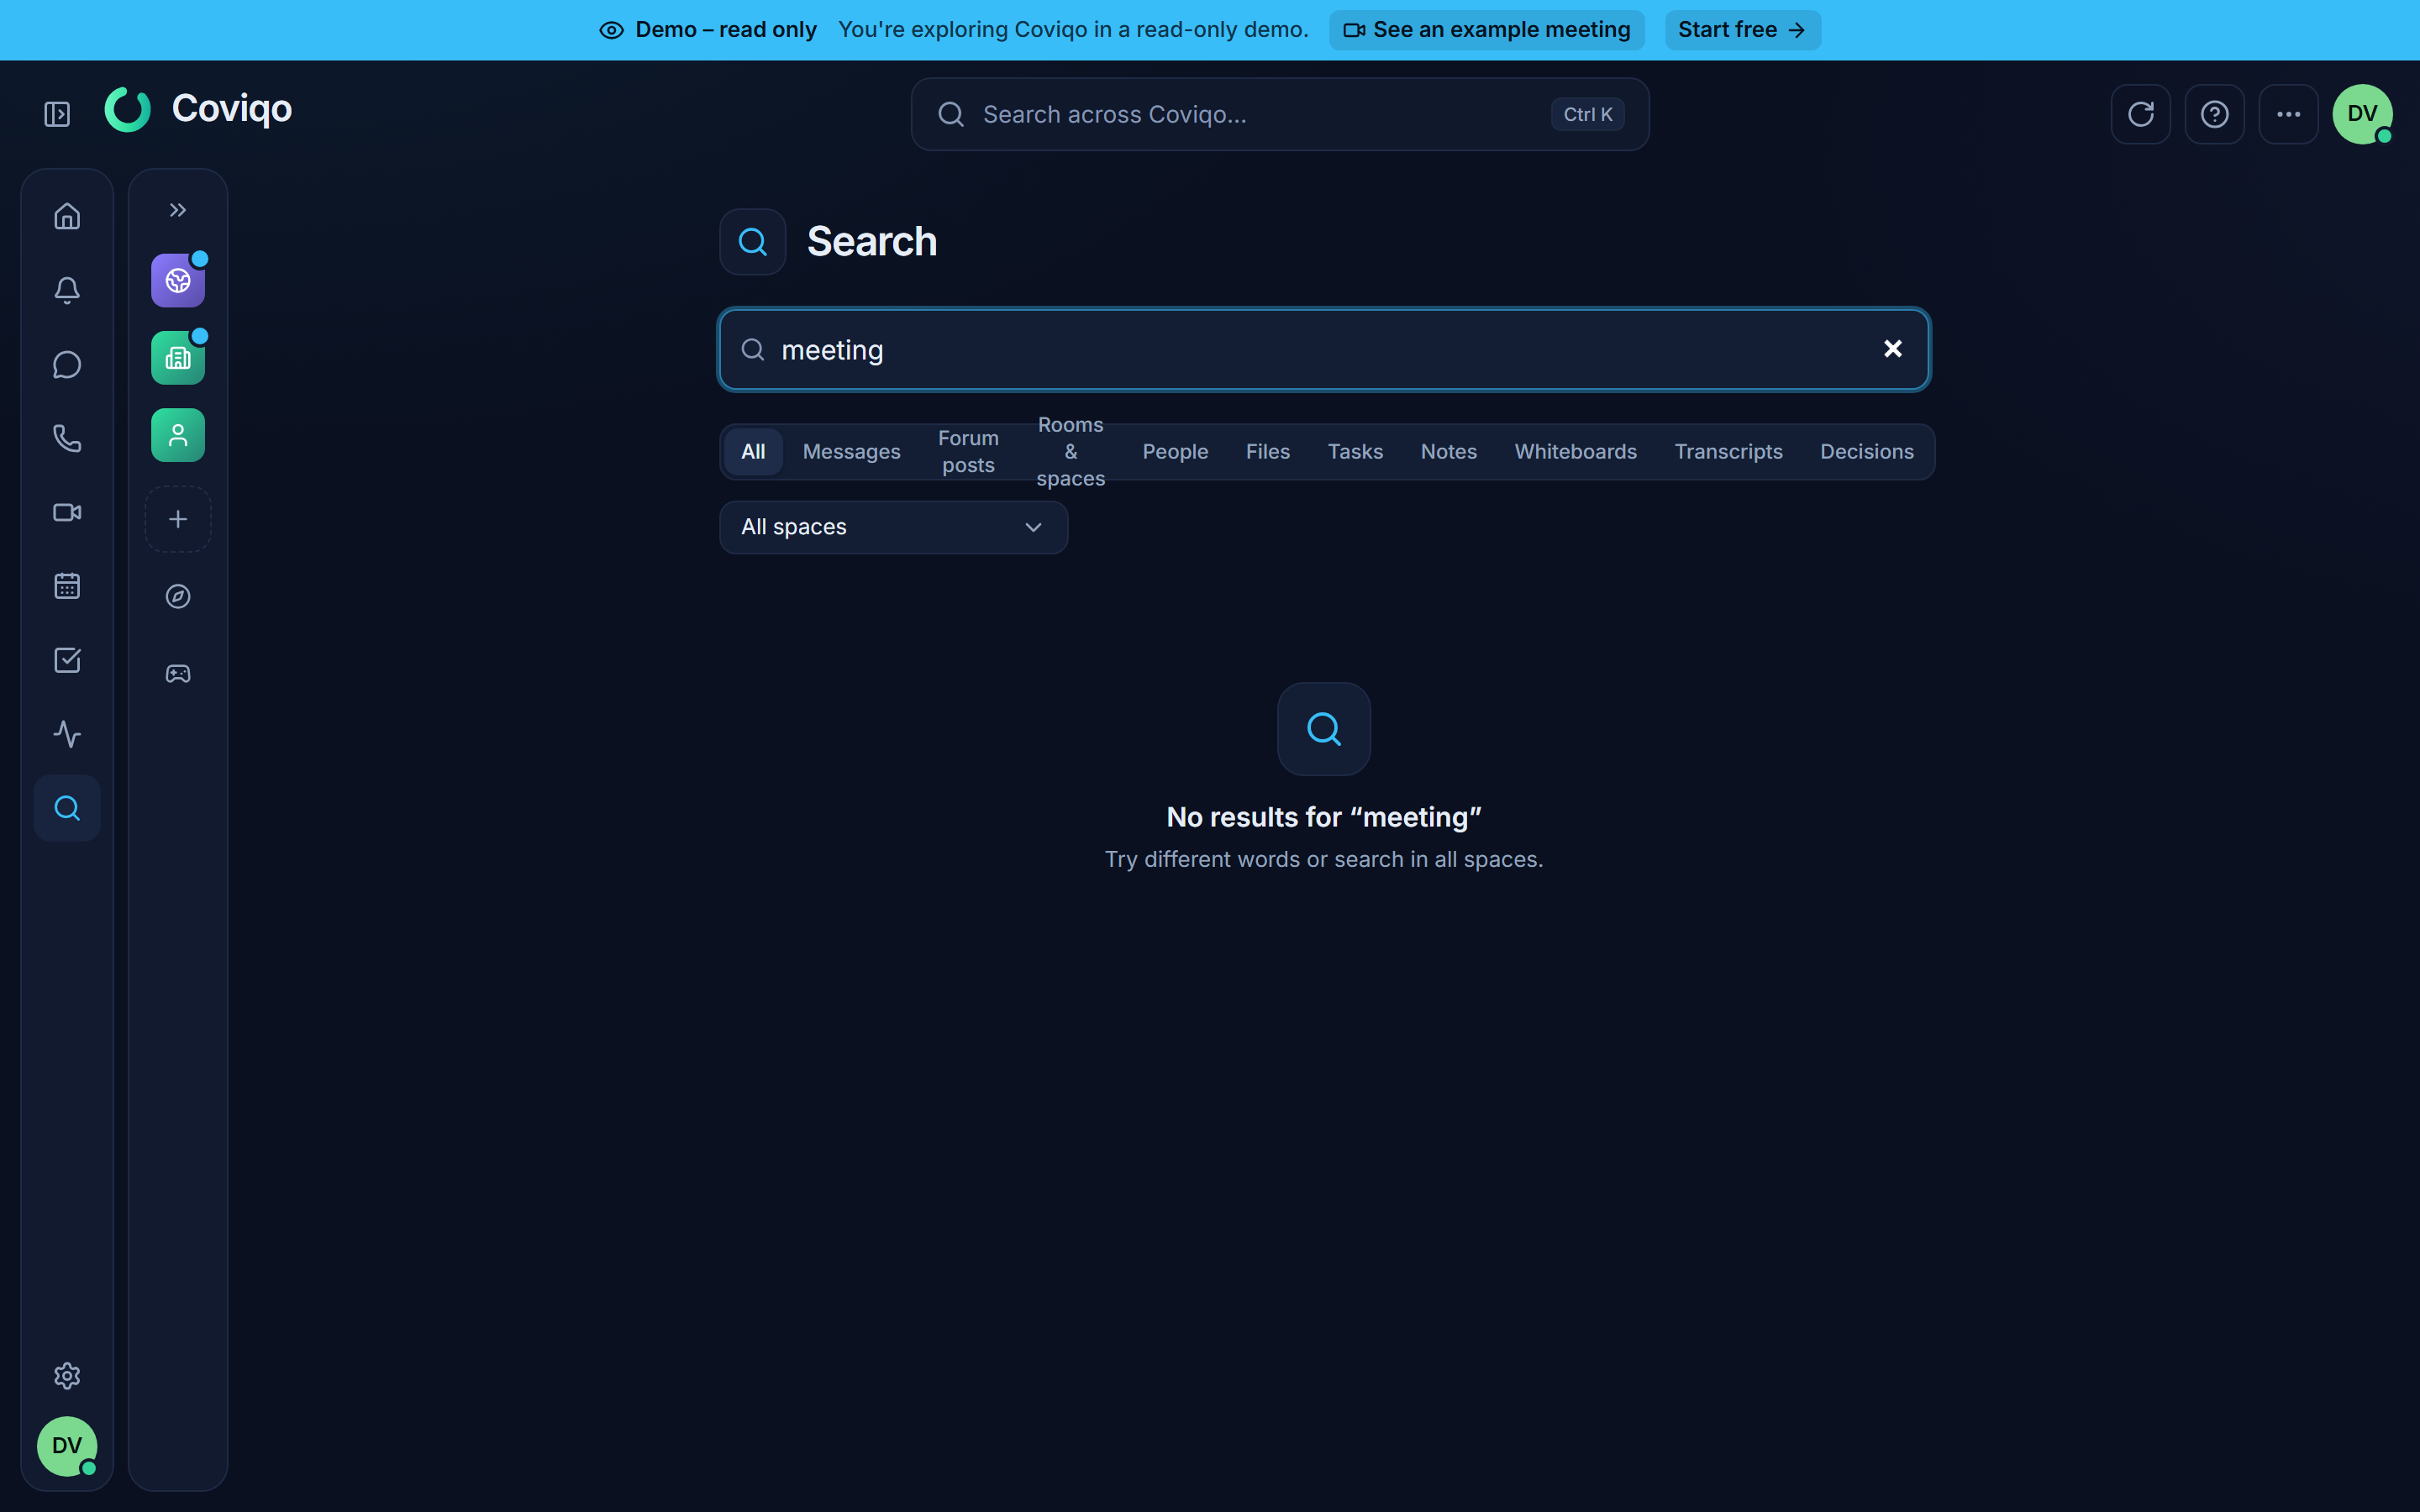The image size is (2420, 1512).
Task: Switch to the Tasks tab
Action: coord(1355,452)
